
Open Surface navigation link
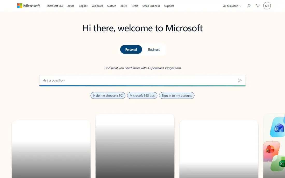112,6
